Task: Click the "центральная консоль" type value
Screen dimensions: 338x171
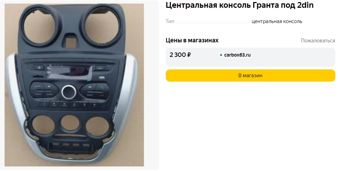Action: (277, 22)
